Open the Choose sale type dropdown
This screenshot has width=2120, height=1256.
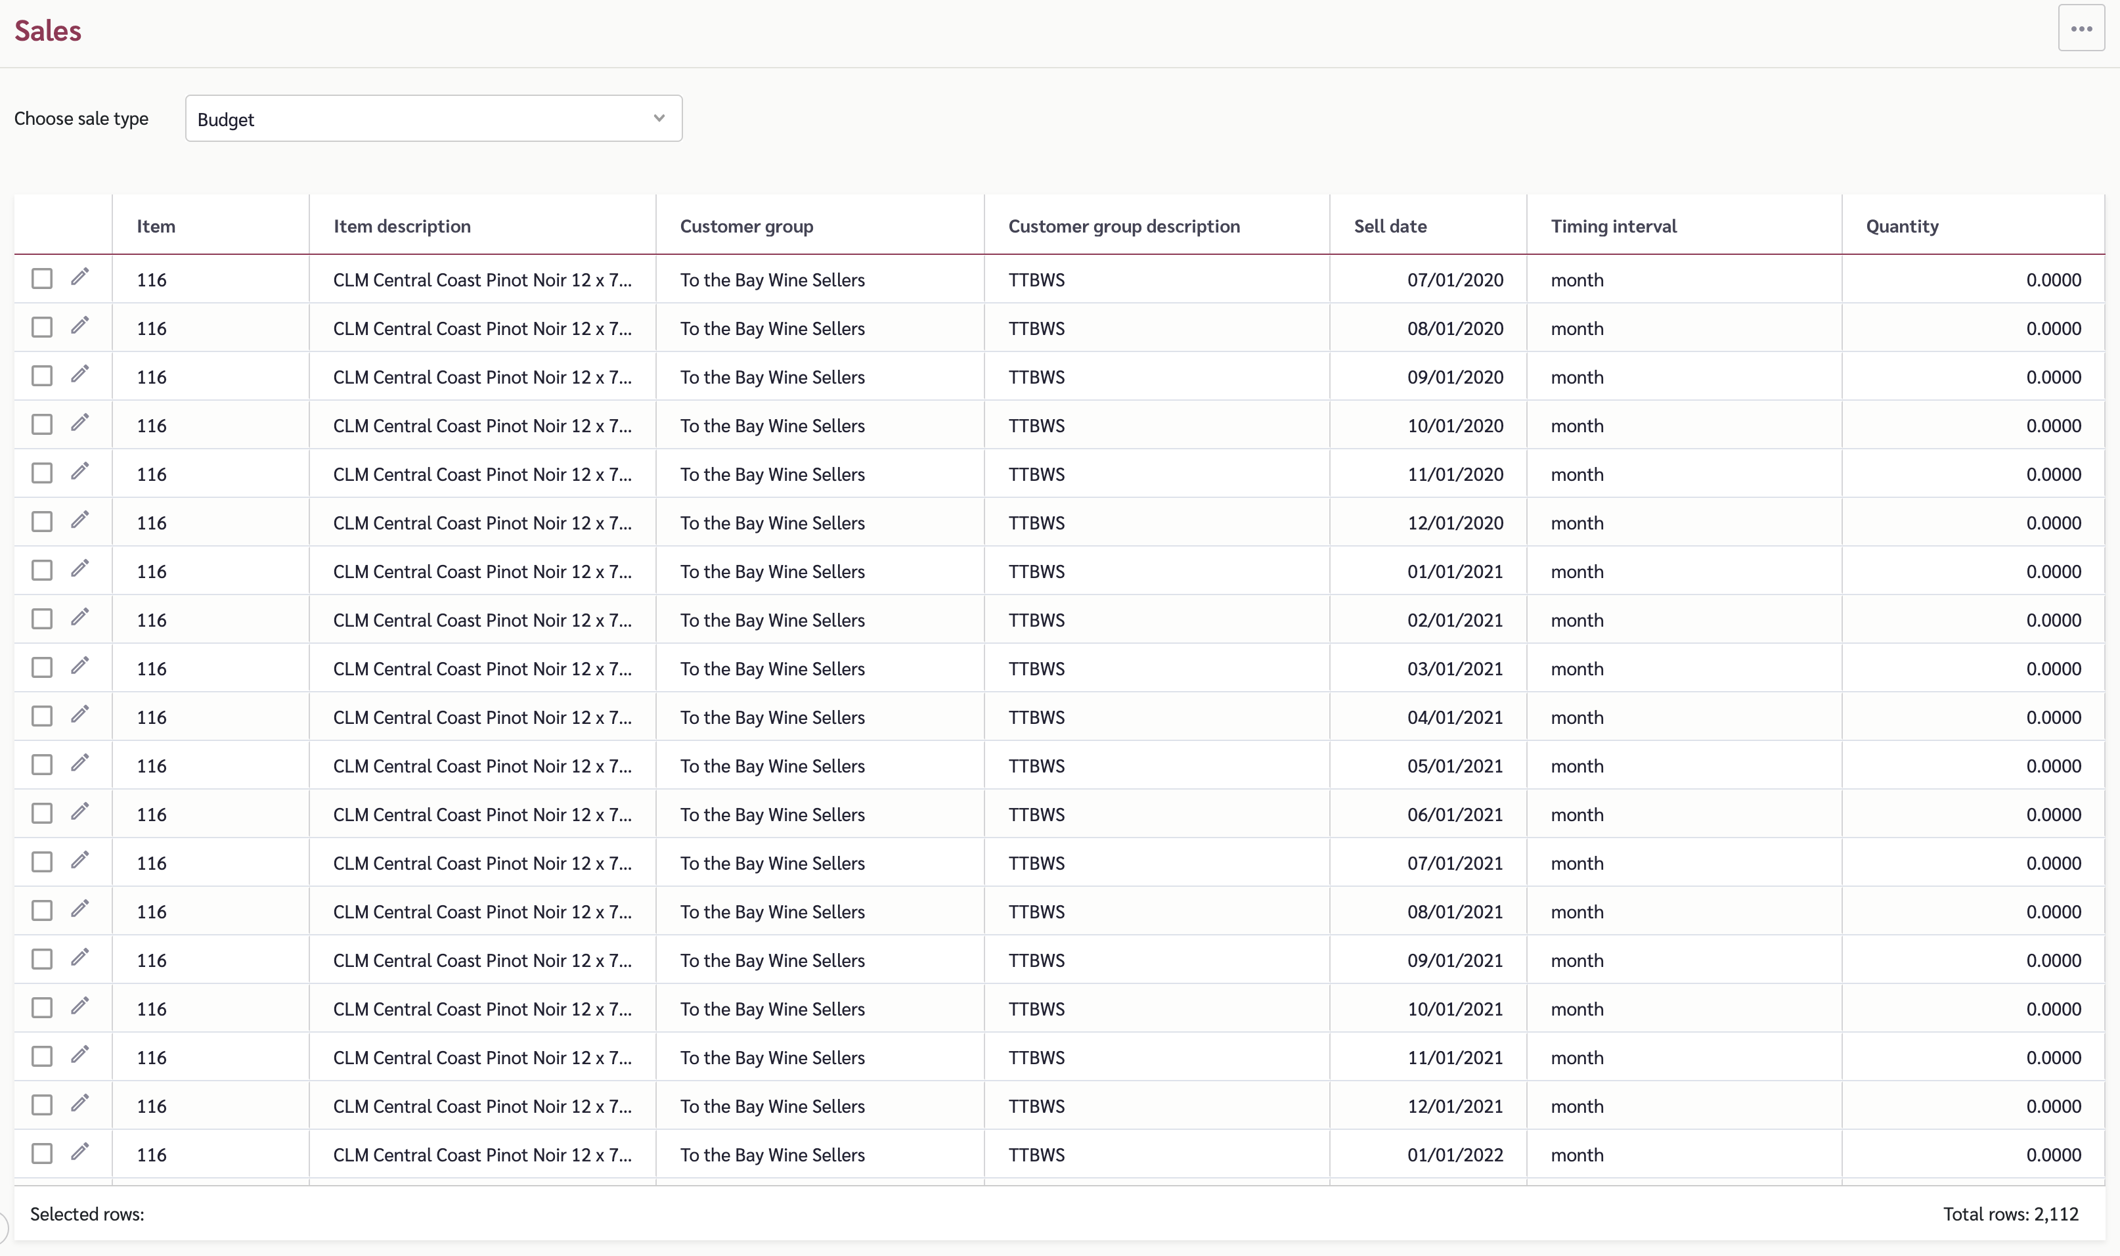(433, 118)
